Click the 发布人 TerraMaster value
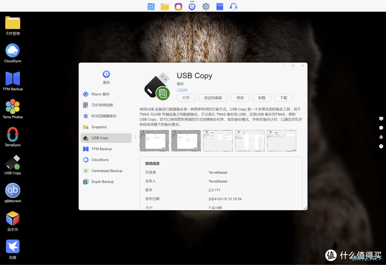The height and width of the screenshot is (265, 386). click(218, 181)
